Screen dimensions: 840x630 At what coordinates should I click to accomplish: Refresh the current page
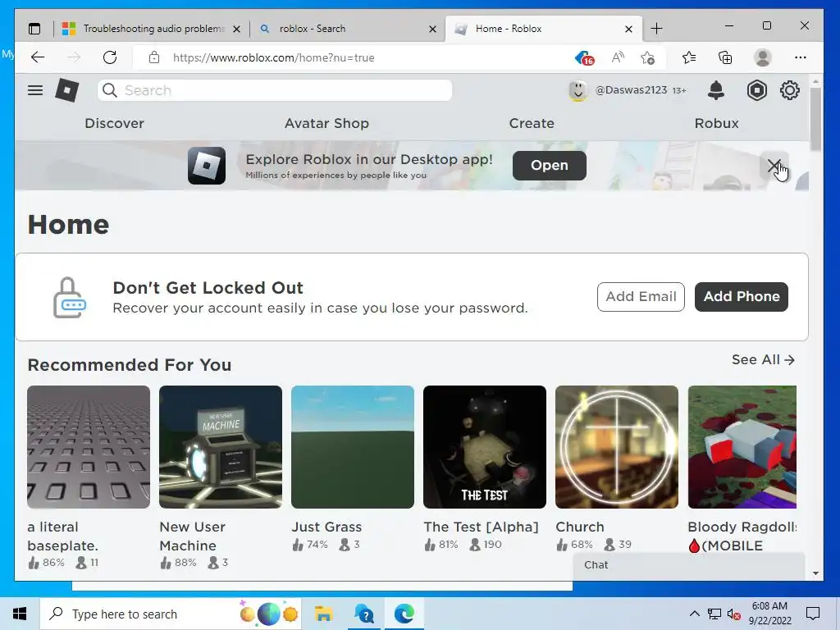[110, 57]
